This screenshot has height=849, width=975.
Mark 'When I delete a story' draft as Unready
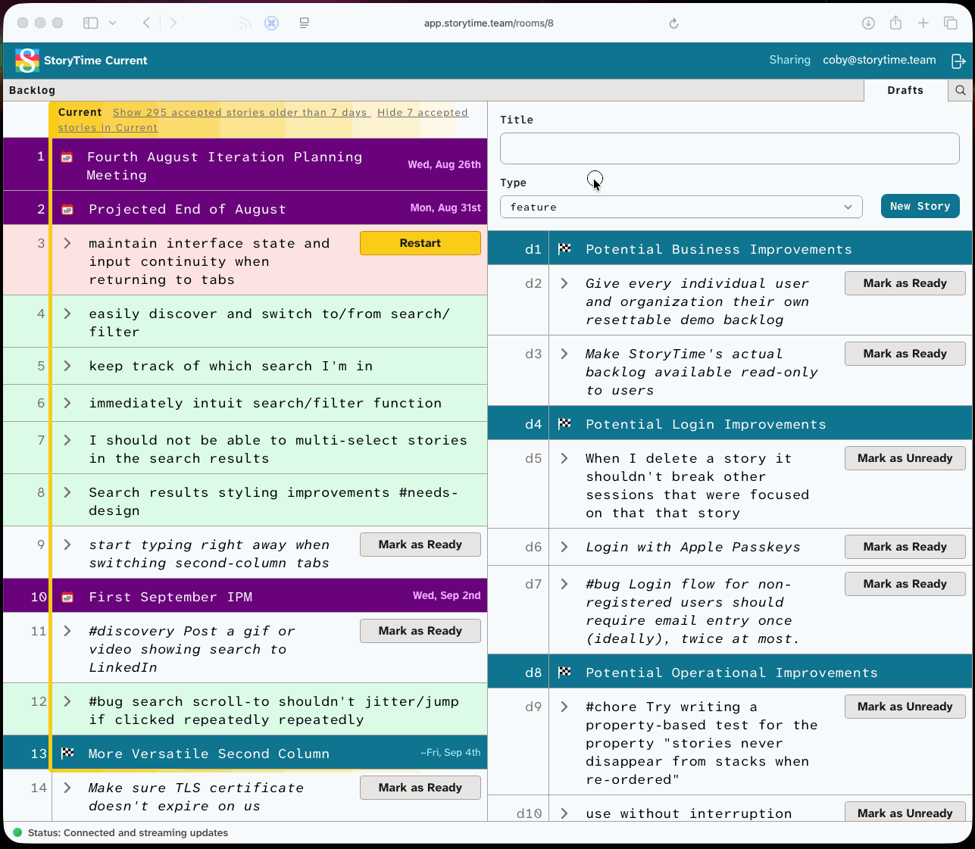tap(905, 458)
